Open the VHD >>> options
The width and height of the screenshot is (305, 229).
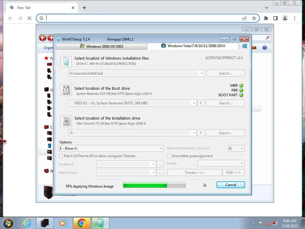click(x=233, y=173)
